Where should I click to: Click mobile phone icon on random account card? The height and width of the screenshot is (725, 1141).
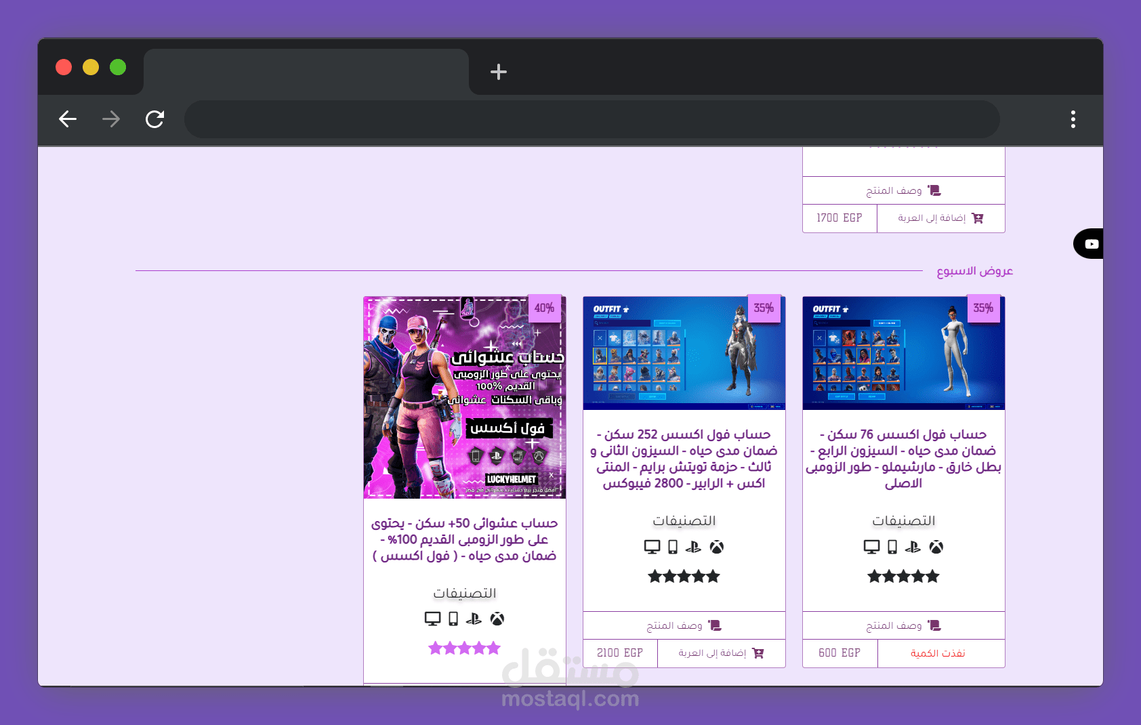click(x=453, y=619)
